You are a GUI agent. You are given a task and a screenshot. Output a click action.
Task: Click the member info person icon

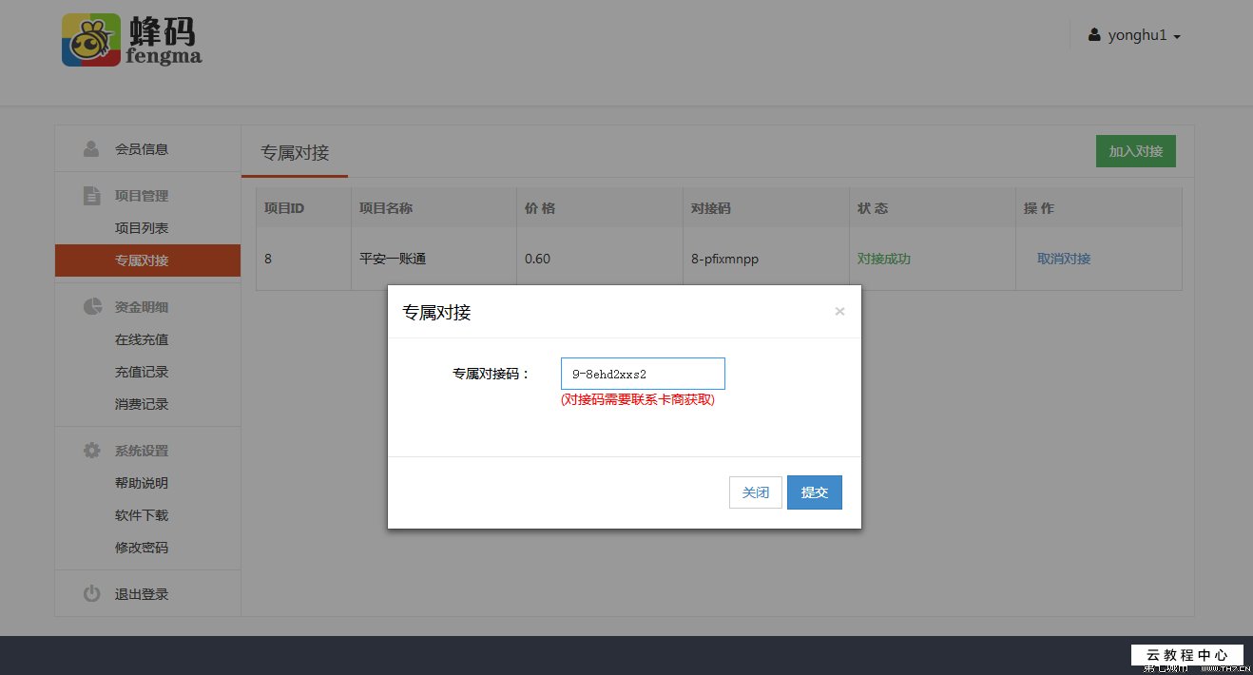[x=90, y=148]
